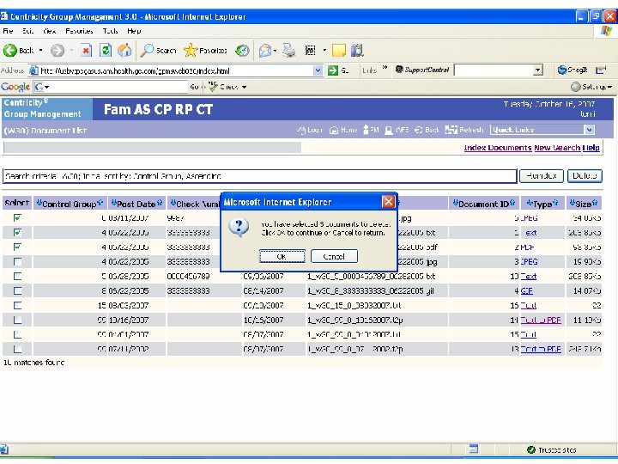Expand the Back button history arrow
The width and height of the screenshot is (618, 464).
[40, 51]
